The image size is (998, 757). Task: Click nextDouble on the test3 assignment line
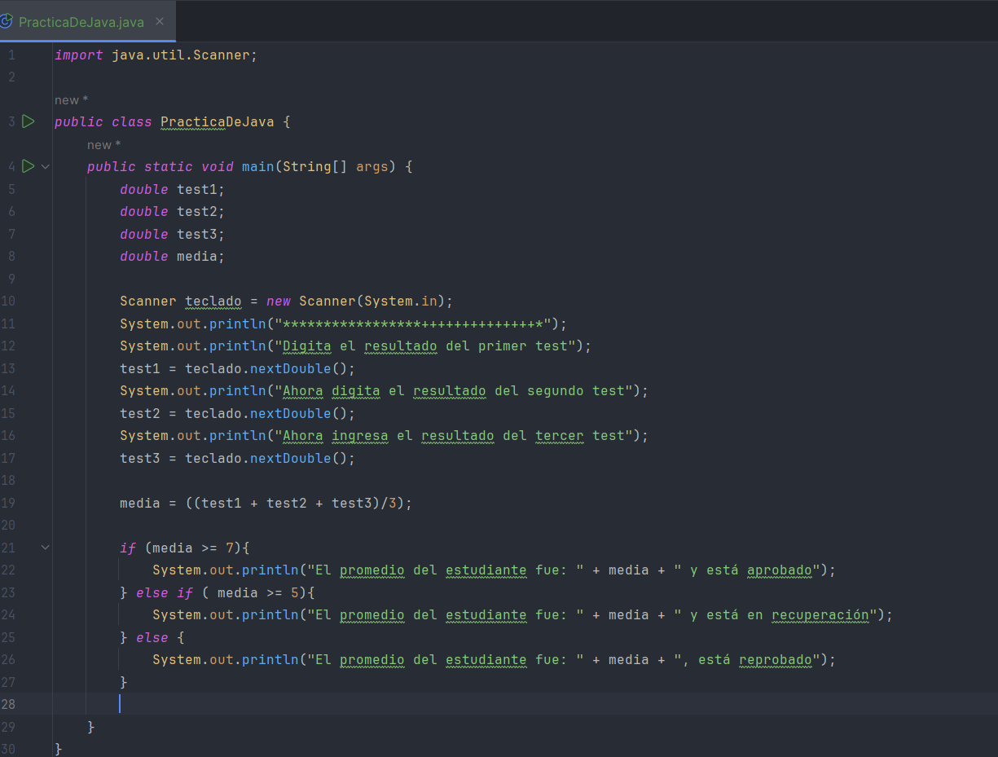coord(291,458)
